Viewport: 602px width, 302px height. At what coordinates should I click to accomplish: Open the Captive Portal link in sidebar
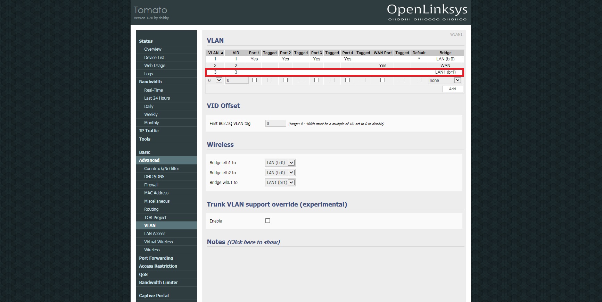pos(154,296)
